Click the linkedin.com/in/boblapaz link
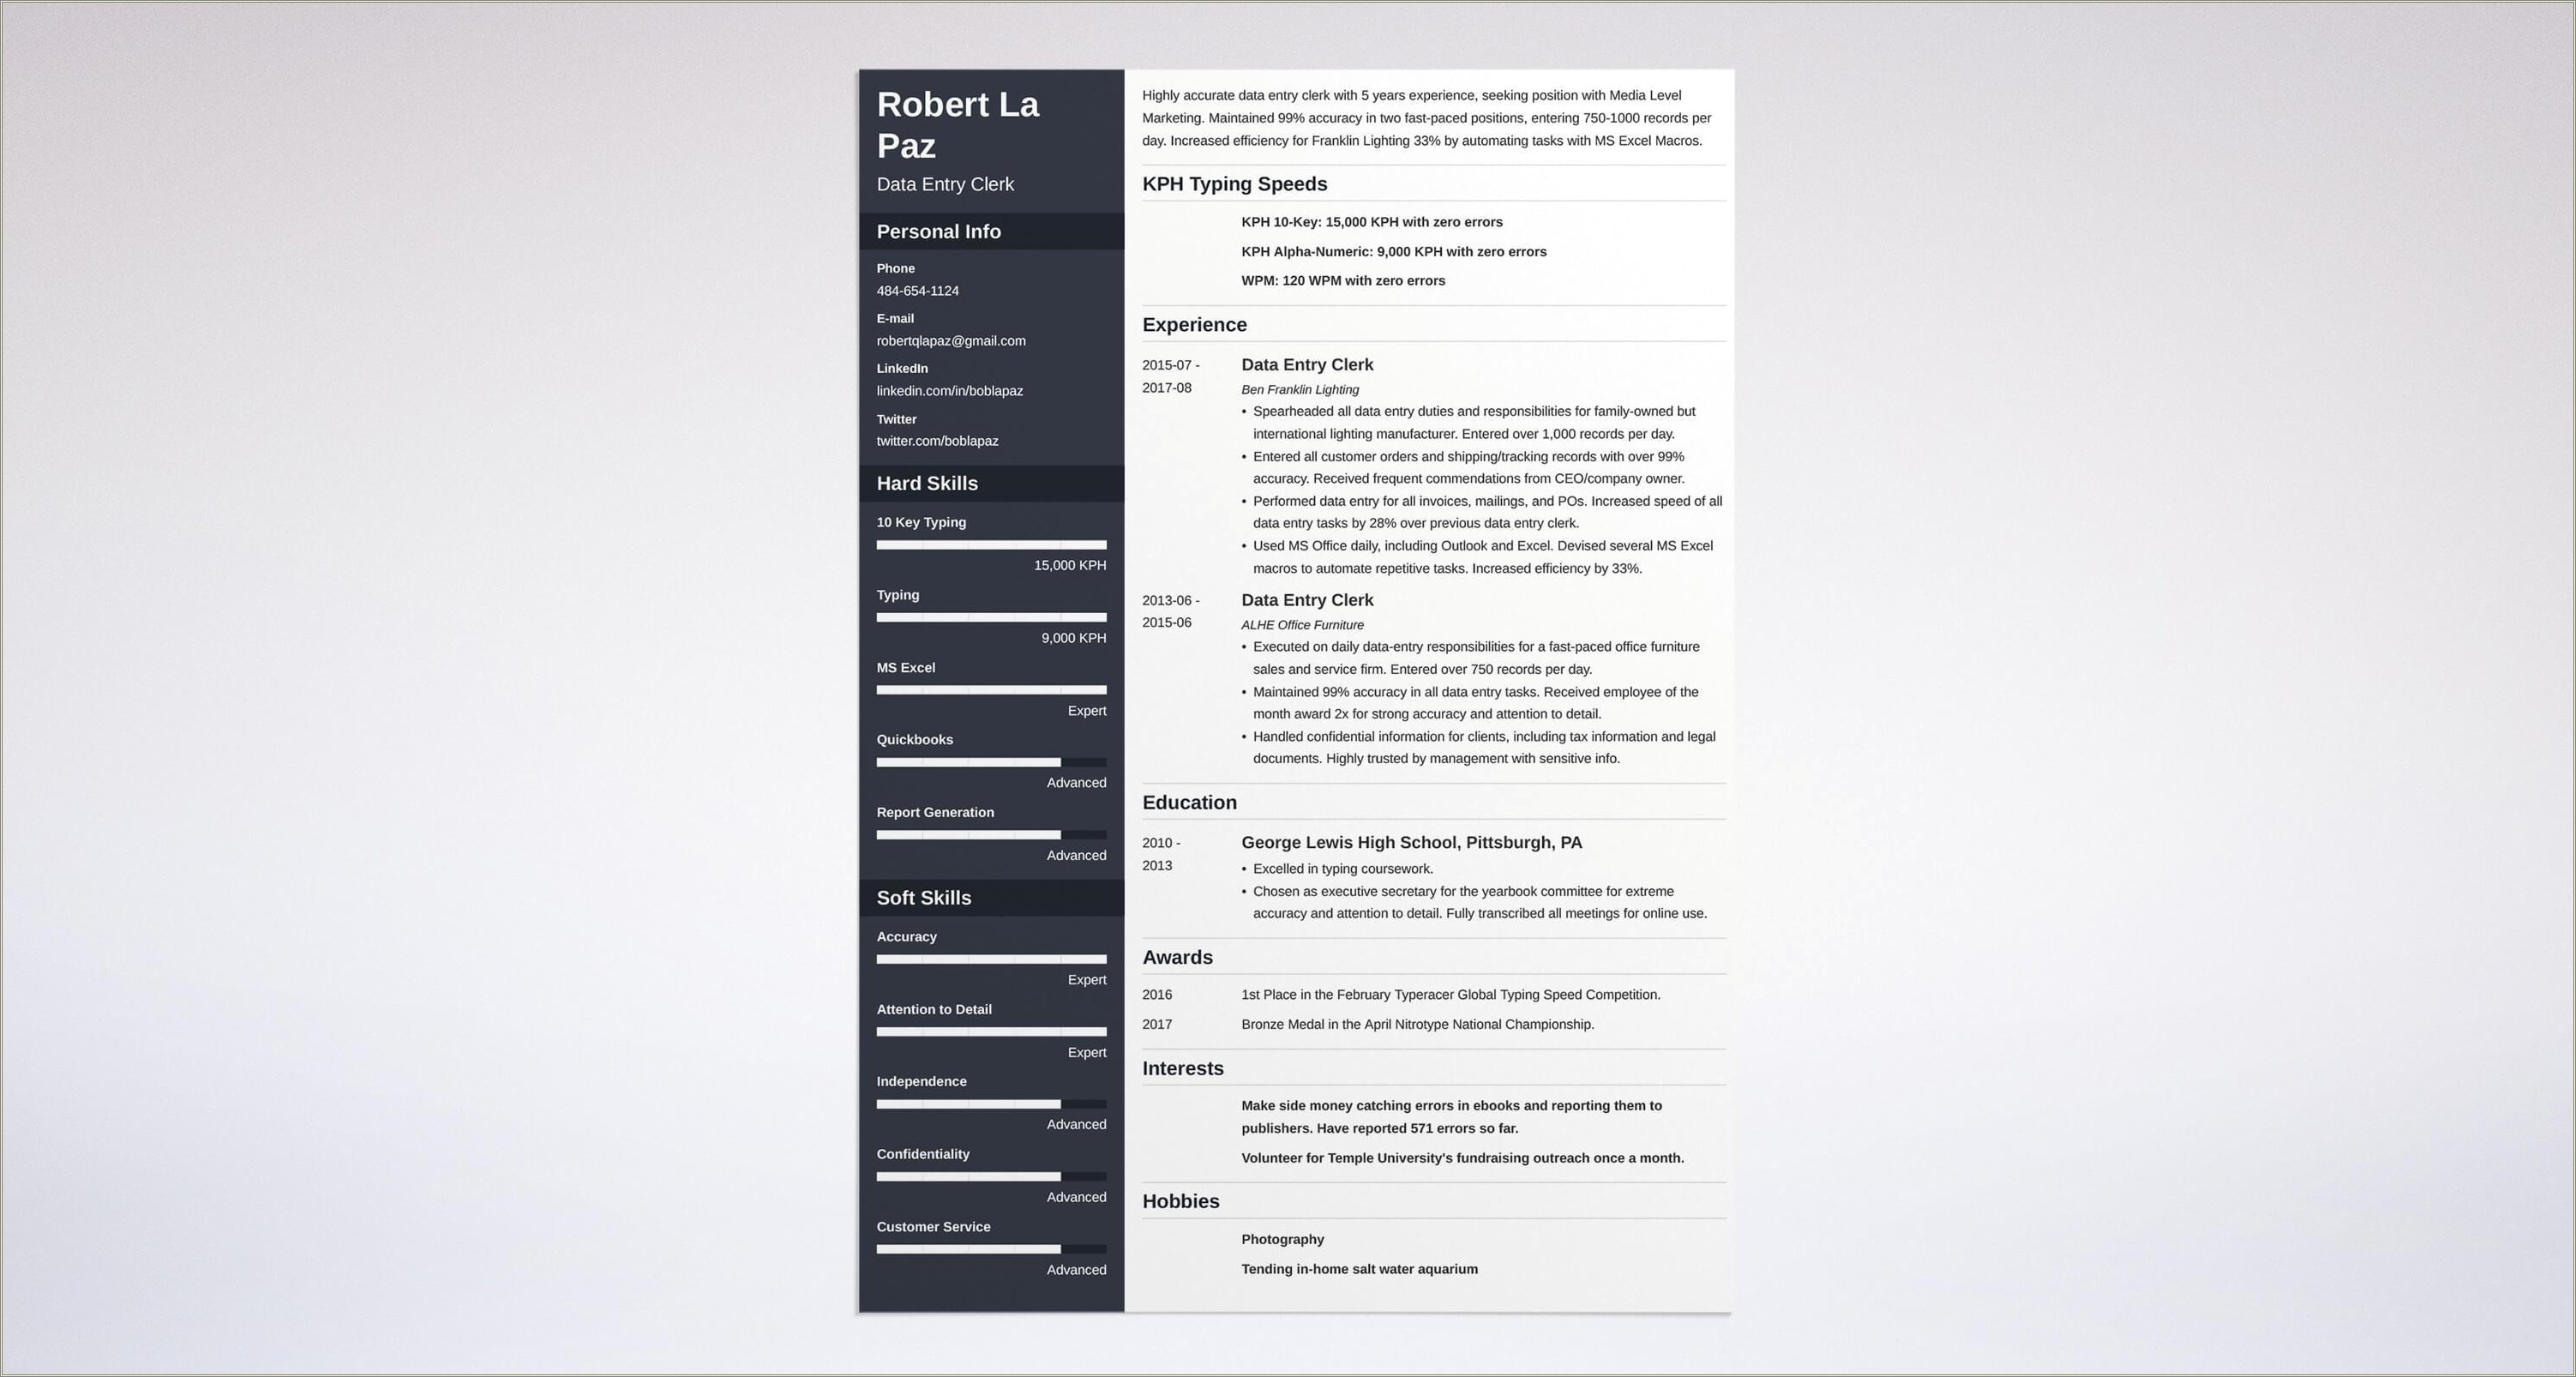The image size is (2576, 1377). click(x=949, y=390)
